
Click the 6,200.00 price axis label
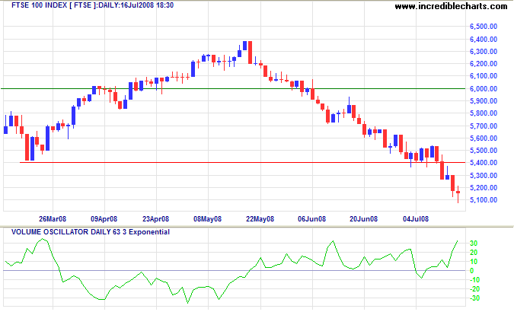coord(484,64)
